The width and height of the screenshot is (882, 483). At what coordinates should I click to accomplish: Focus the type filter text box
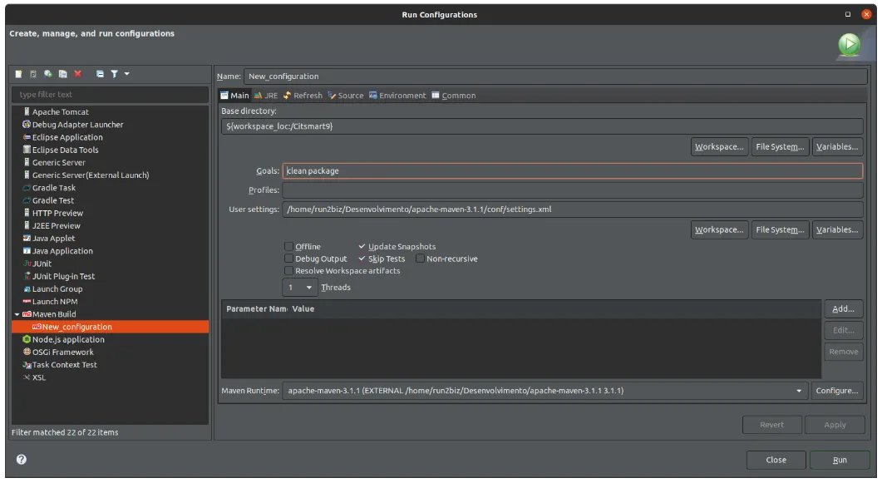[x=111, y=95]
